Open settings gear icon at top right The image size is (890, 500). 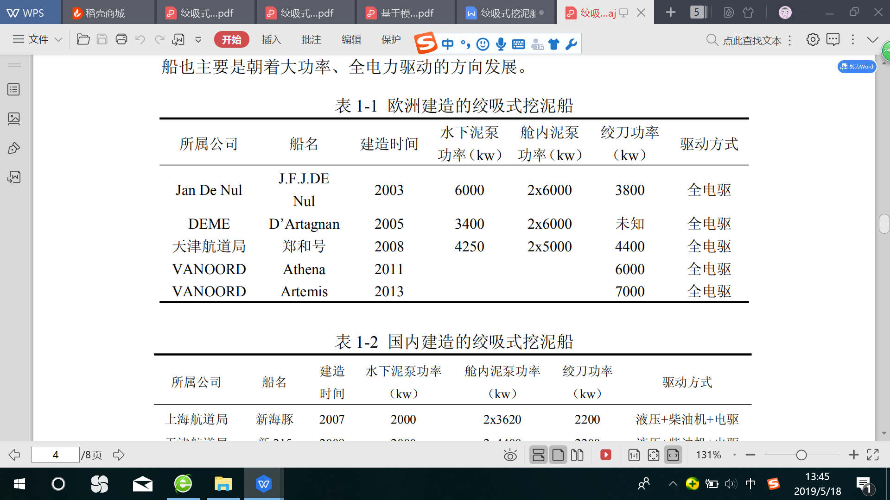[813, 39]
